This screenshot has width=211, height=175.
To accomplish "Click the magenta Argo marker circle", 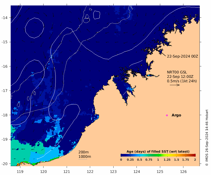I will tap(167, 115).
